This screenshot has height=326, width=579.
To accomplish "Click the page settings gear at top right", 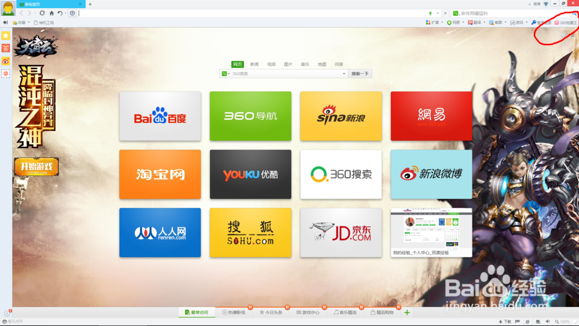I will coord(563,35).
